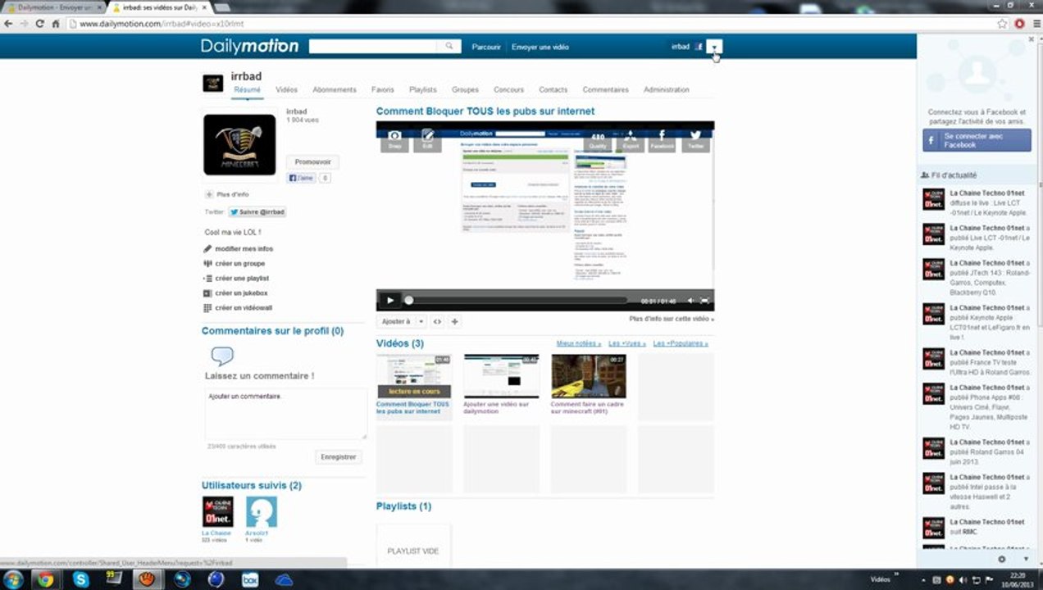
Task: Click Suivre @irrbad Twitter button
Action: point(257,212)
